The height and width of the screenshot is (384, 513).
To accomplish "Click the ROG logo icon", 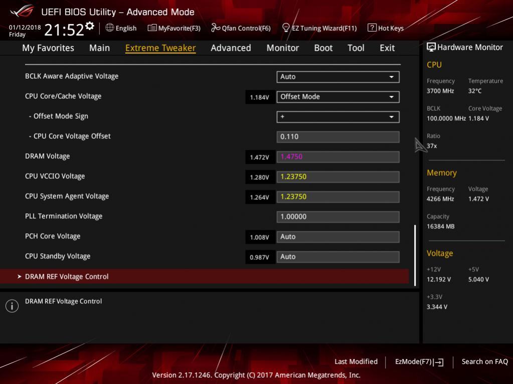I will [x=22, y=12].
